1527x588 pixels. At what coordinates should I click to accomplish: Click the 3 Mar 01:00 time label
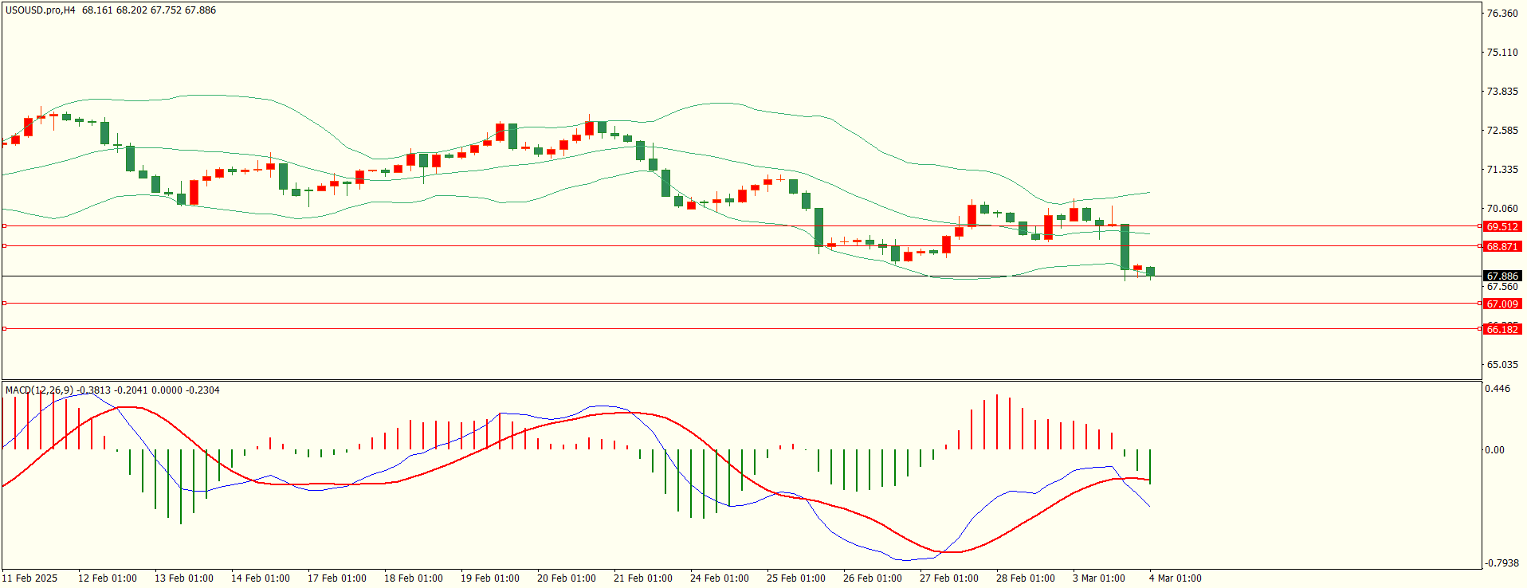pyautogui.click(x=1099, y=578)
